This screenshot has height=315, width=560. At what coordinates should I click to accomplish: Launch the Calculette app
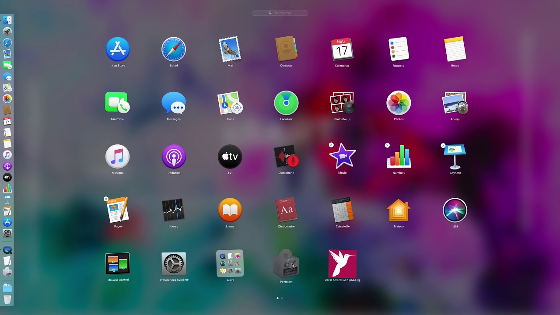pyautogui.click(x=343, y=210)
